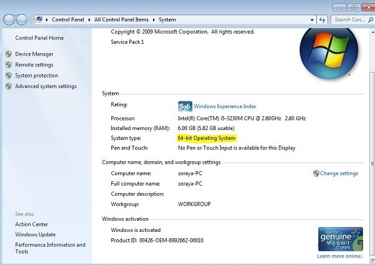Click the shield icon beside Change settings

coord(316,173)
